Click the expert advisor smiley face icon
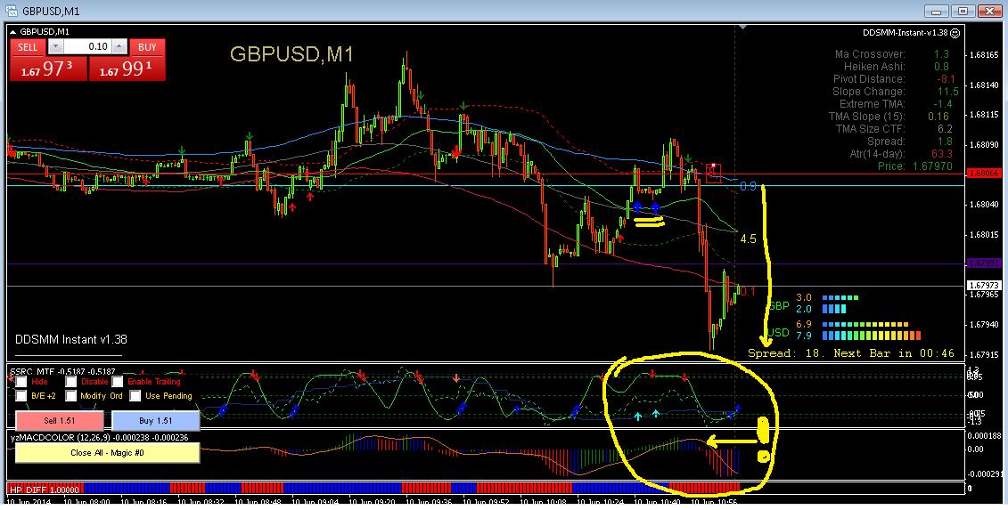This screenshot has height=510, width=1008. (955, 33)
